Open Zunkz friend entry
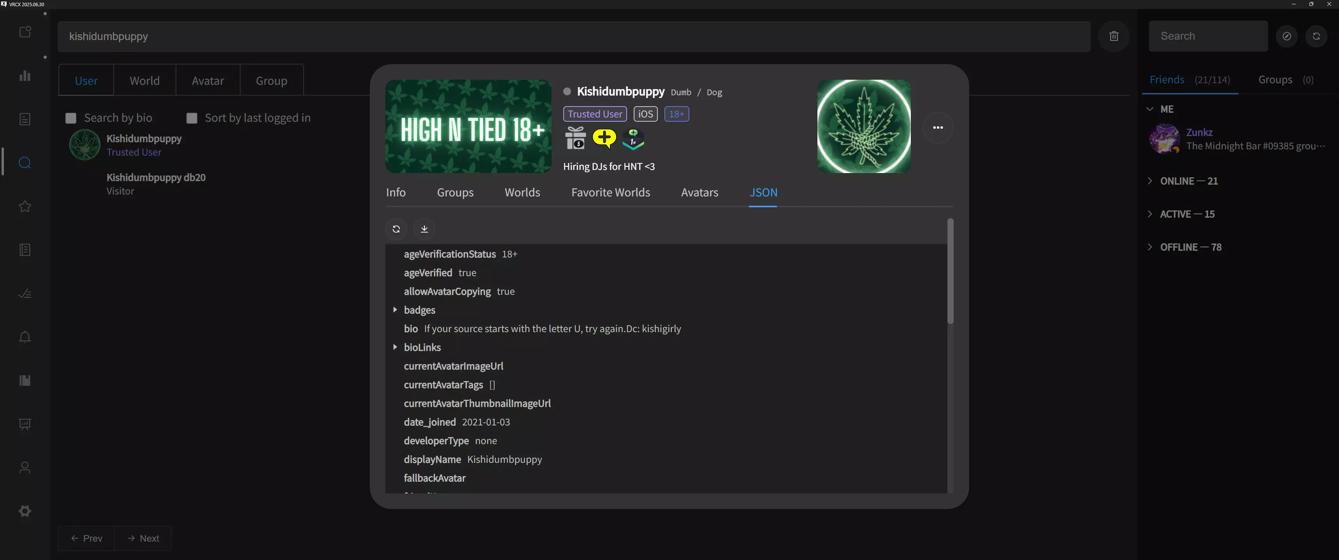The width and height of the screenshot is (1339, 560). [x=1237, y=139]
